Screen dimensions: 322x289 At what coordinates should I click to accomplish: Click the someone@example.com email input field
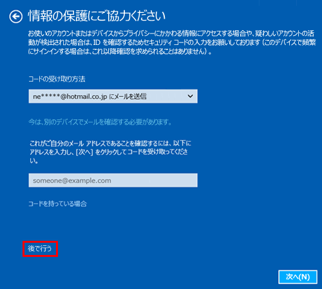113,180
